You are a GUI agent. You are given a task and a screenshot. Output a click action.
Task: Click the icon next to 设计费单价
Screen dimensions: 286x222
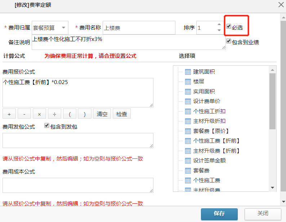tap(188, 102)
